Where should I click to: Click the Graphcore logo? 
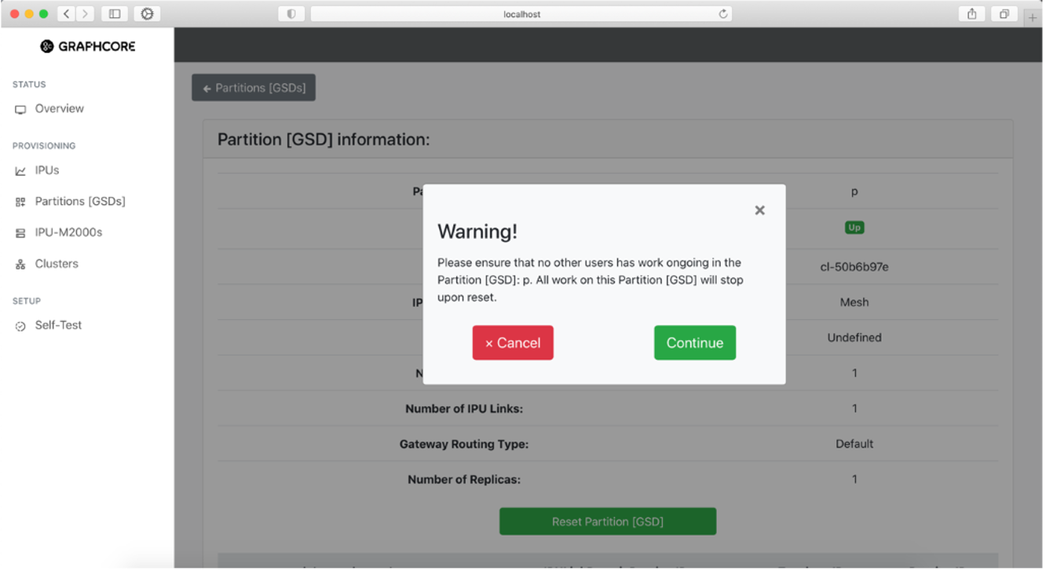(88, 46)
